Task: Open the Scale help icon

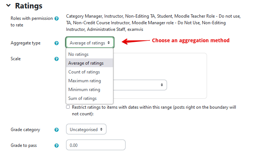Action: click(x=57, y=59)
